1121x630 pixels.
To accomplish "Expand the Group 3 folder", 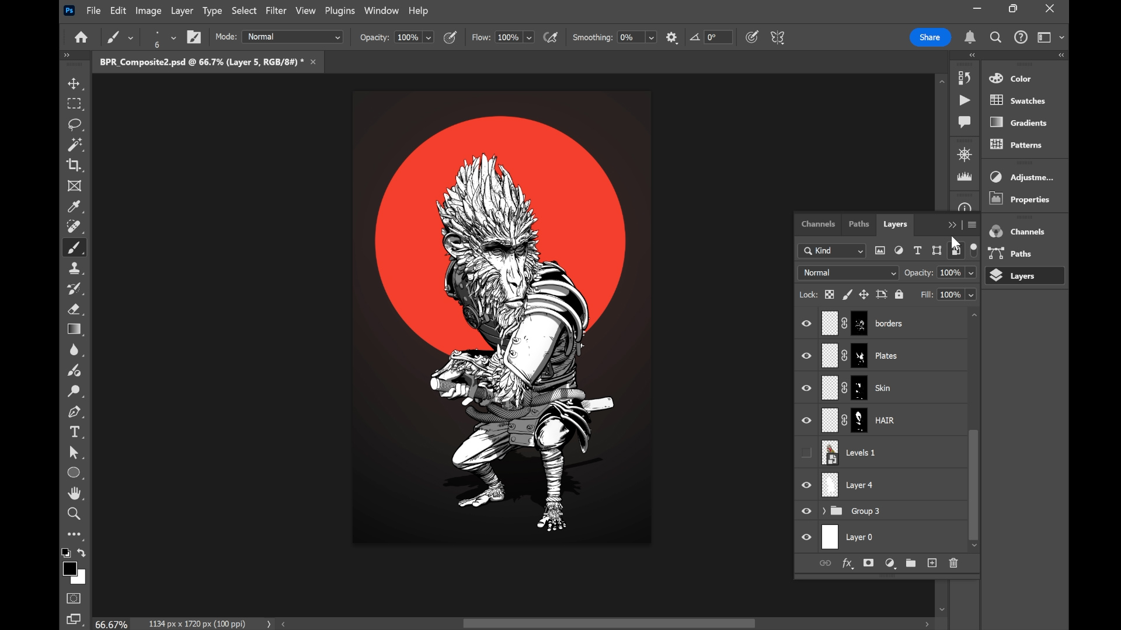I will coord(824,512).
